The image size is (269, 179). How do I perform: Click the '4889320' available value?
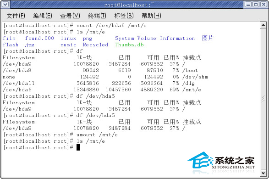152,89
